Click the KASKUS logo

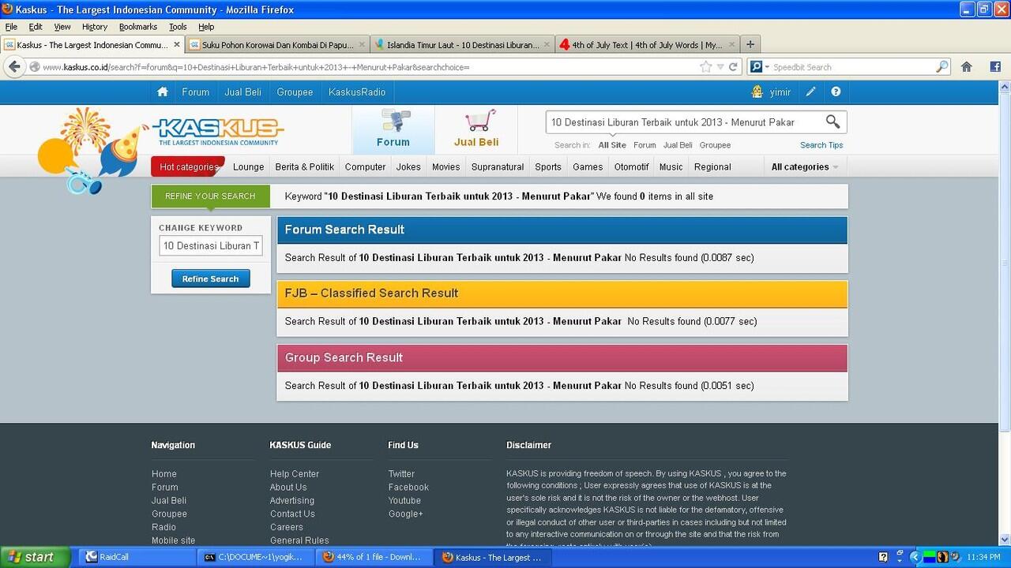tap(218, 132)
